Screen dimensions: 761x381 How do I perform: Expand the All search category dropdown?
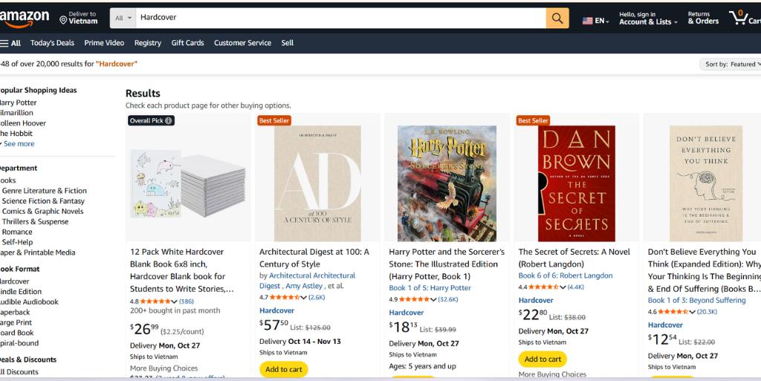(x=124, y=17)
